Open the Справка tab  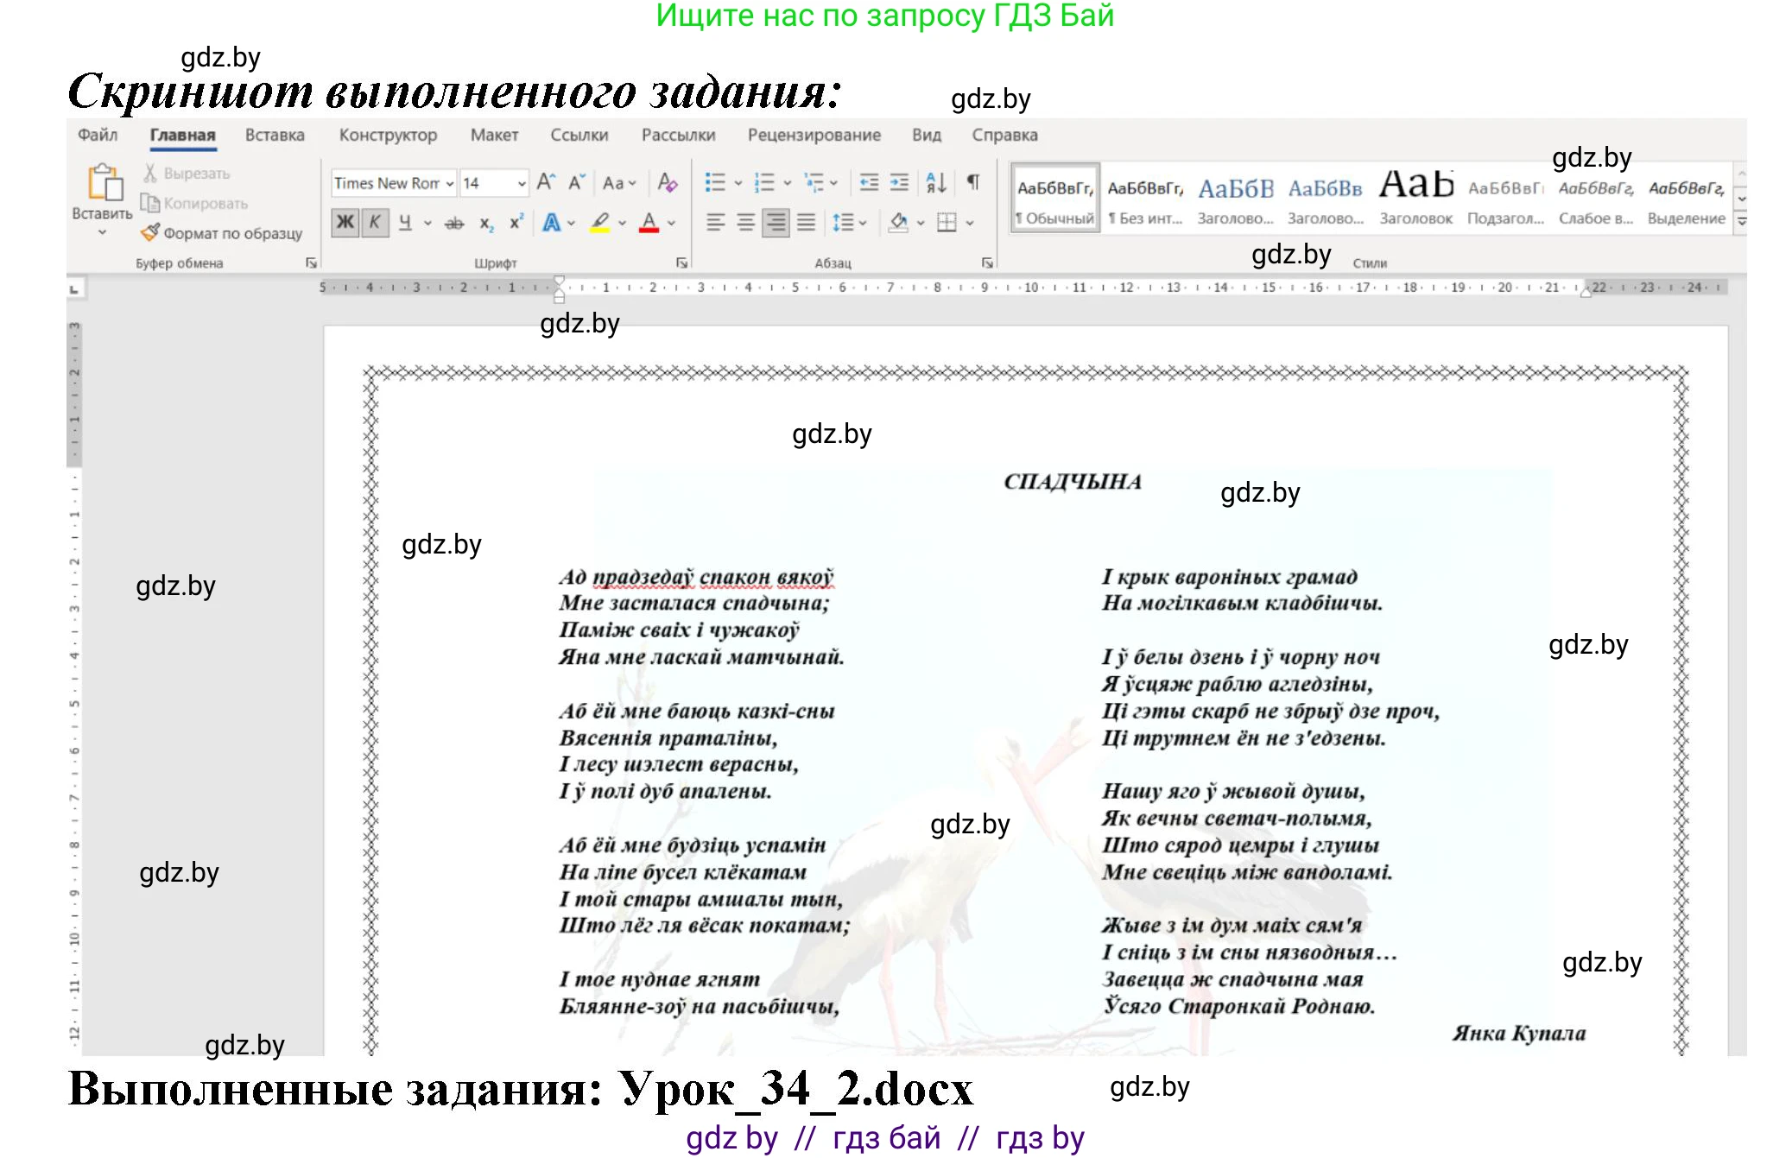pos(1004,135)
